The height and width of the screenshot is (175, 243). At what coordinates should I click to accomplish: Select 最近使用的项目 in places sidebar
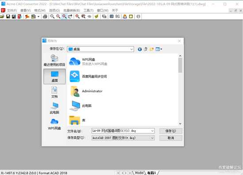pos(54,60)
